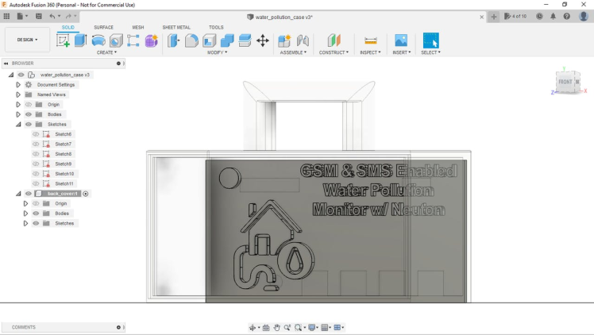Screen dimensions: 594x335
Task: Select the Pan hand tool in navigation bar
Action: (x=277, y=328)
